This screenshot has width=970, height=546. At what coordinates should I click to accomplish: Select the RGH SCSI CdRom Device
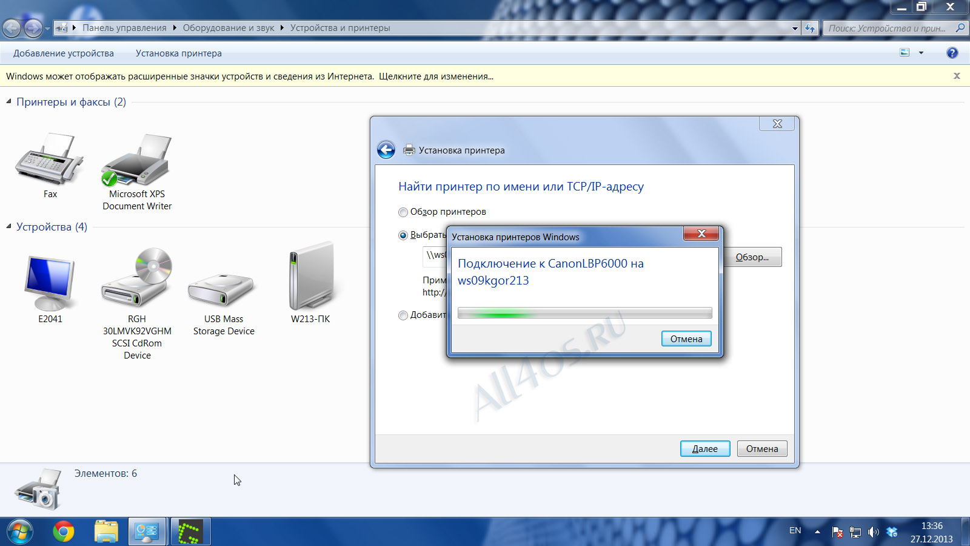tap(137, 277)
